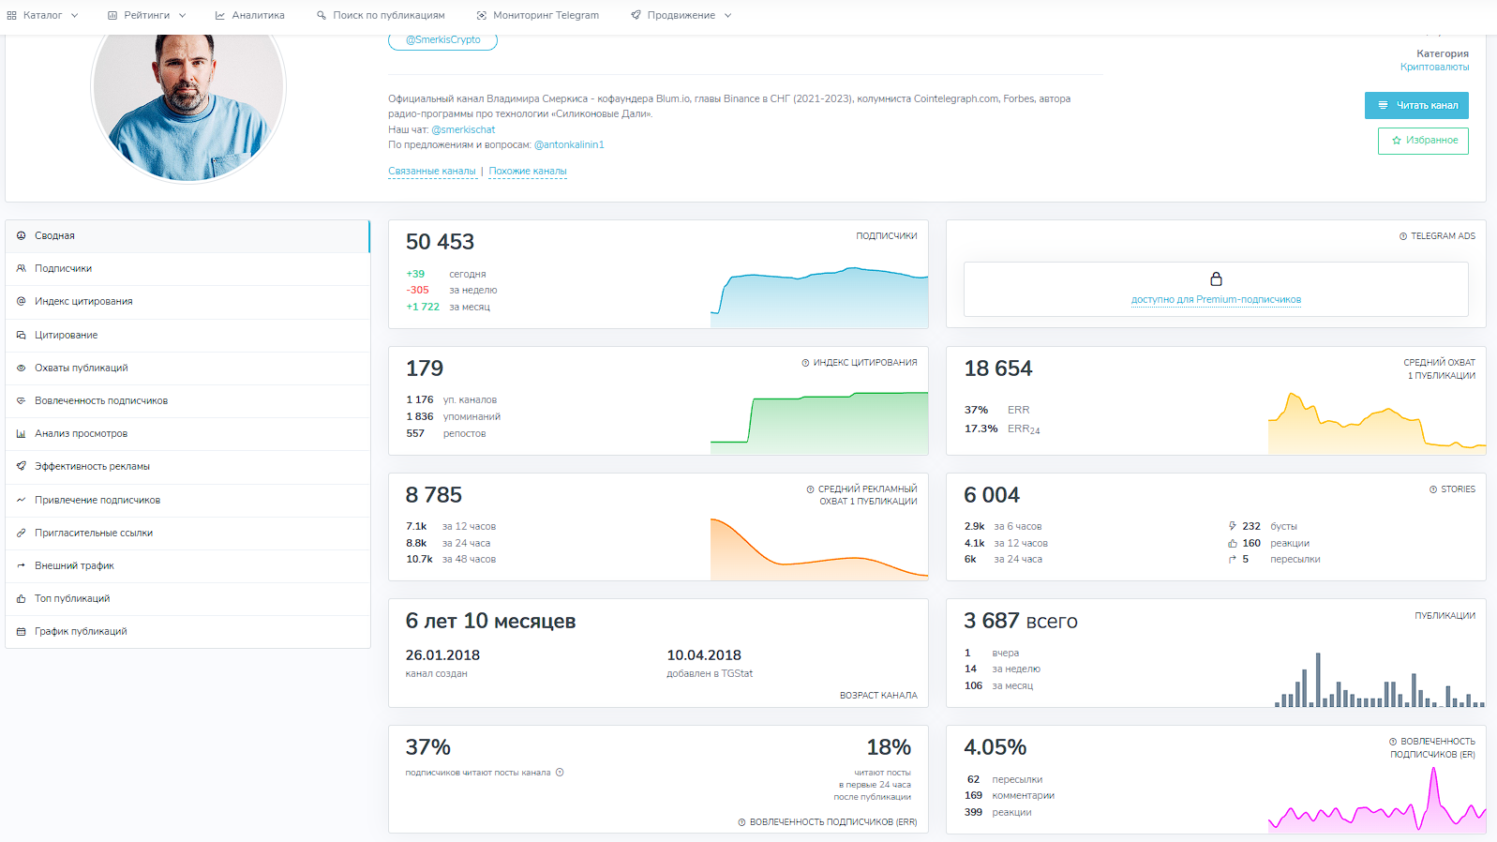The height and width of the screenshot is (842, 1497).
Task: Open Топ публикаций sidebar item
Action: pyautogui.click(x=187, y=598)
